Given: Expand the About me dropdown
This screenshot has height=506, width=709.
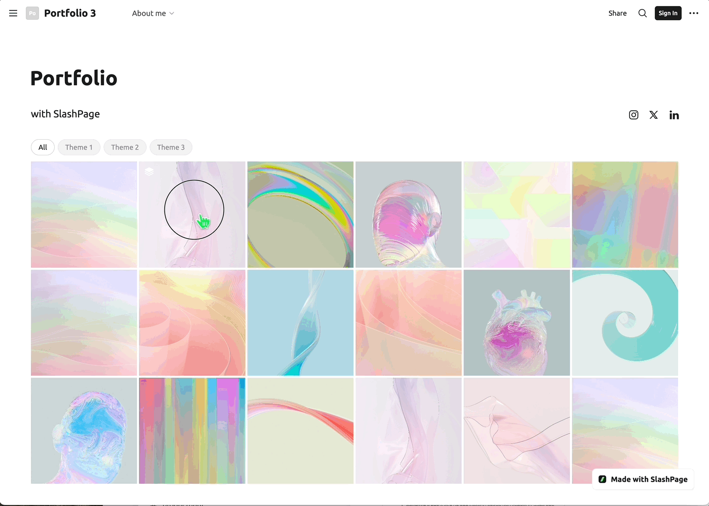Looking at the screenshot, I should (x=153, y=13).
